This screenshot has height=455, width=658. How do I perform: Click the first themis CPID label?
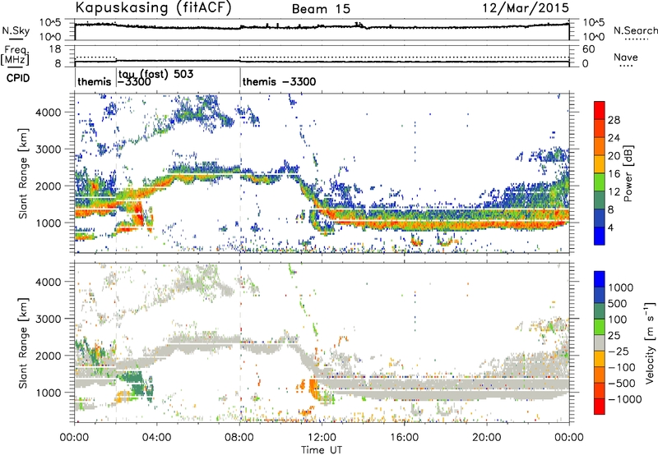pos(95,81)
